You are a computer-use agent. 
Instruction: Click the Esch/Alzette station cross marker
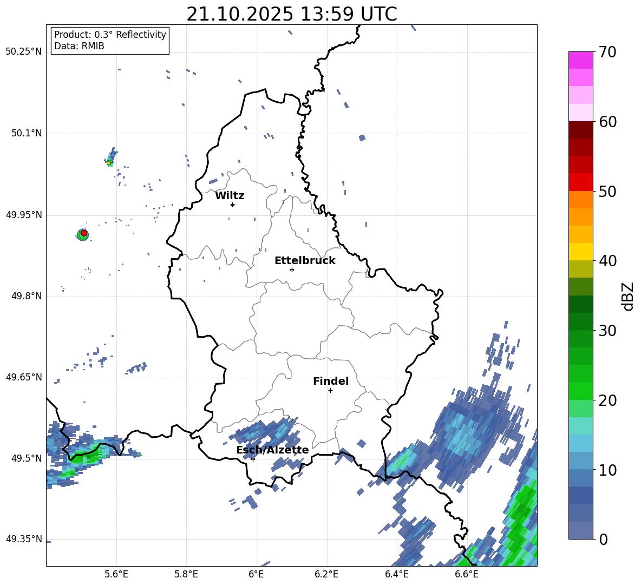pos(253,459)
